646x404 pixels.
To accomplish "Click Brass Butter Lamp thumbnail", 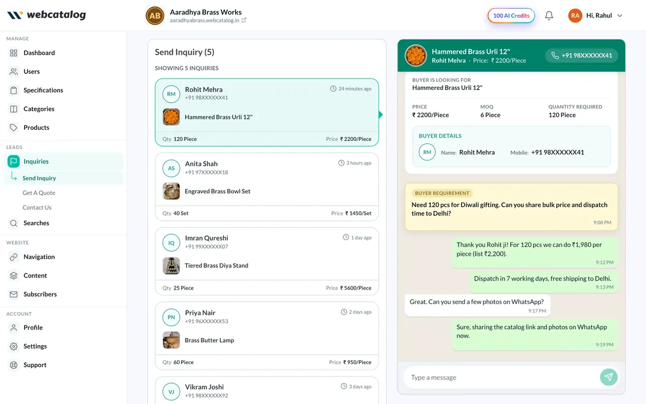I will coord(171,340).
